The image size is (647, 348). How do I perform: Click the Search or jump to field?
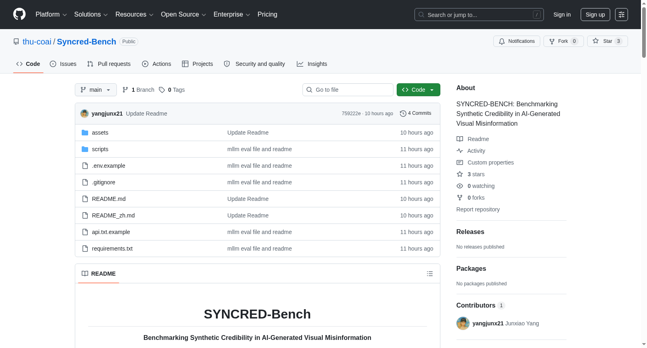point(479,15)
